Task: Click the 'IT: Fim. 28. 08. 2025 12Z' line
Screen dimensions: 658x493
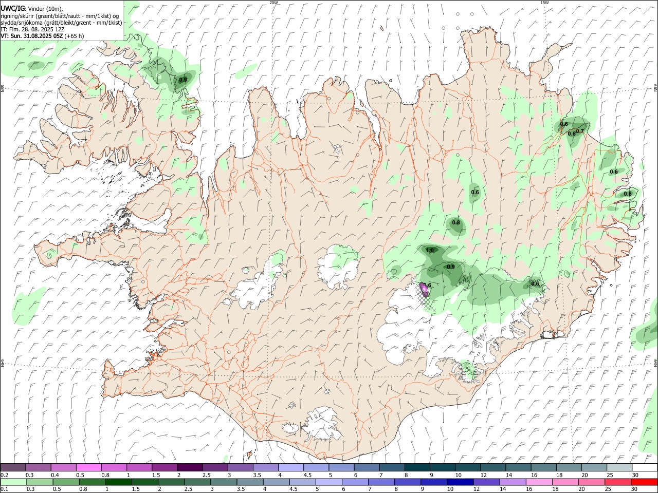Action: click(32, 29)
